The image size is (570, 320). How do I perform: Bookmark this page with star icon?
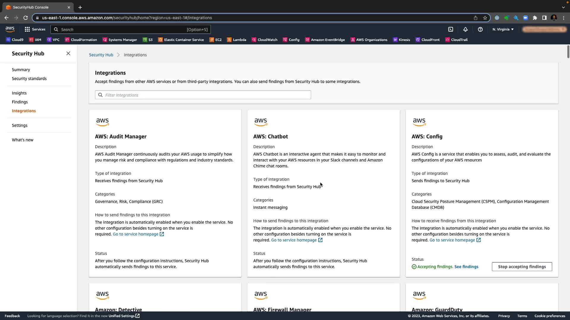pos(485,18)
